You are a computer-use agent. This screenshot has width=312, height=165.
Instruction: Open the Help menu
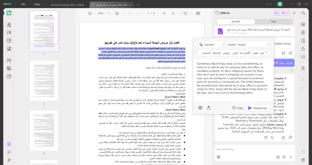click(x=37, y=4)
